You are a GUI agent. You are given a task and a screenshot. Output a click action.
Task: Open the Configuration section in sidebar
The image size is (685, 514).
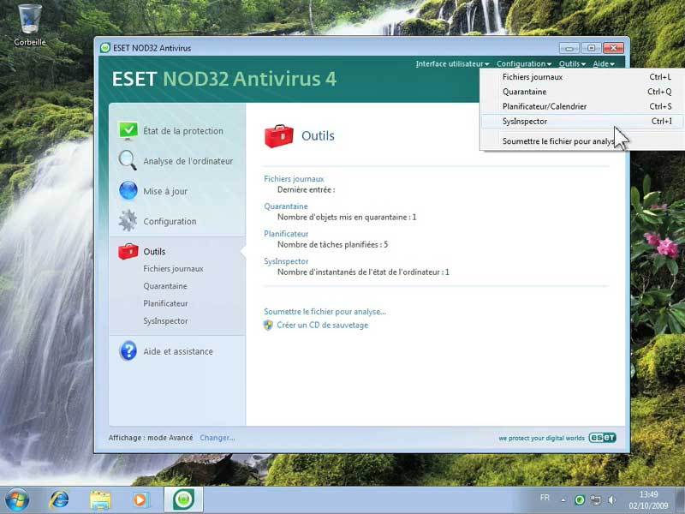tap(170, 221)
